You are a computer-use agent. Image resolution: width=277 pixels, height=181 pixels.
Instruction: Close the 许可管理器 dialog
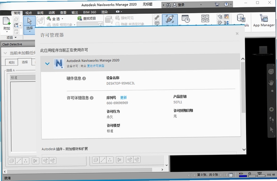[237, 34]
